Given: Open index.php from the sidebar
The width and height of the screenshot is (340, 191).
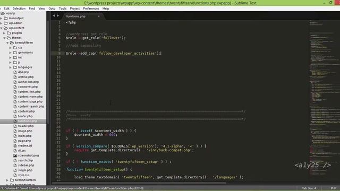Looking at the screenshot, I should pos(25,136).
